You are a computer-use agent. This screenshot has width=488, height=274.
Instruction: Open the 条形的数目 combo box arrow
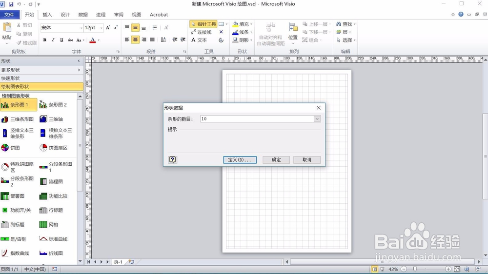(317, 119)
